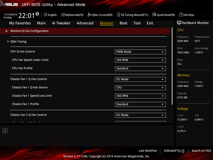Viewport: 213px width, 160px height.
Task: Click the EzMode exit arrow icon
Action: tap(182, 151)
